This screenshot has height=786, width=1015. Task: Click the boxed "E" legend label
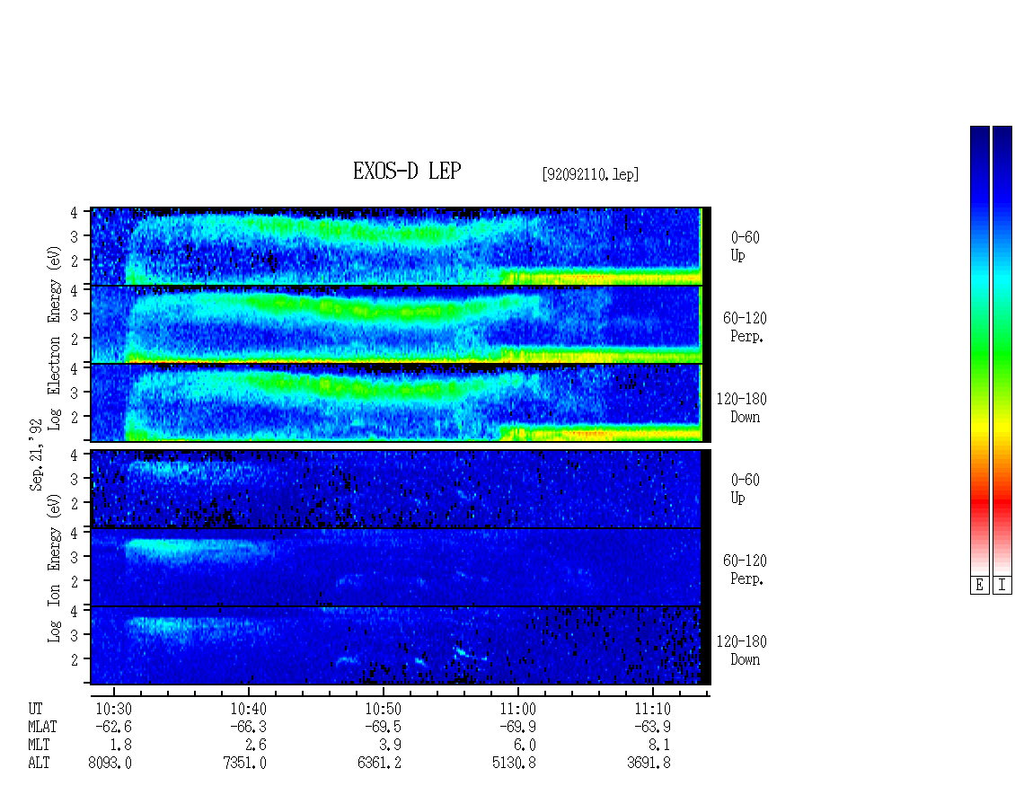coord(979,586)
